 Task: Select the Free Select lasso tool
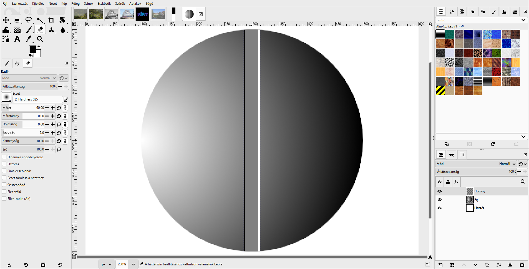click(x=29, y=20)
